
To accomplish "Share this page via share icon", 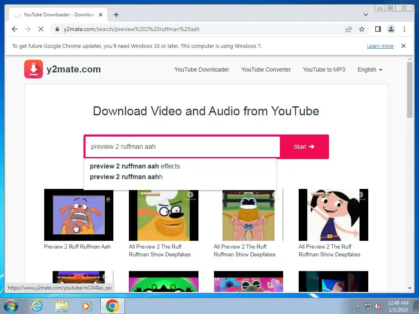I will coord(349,29).
